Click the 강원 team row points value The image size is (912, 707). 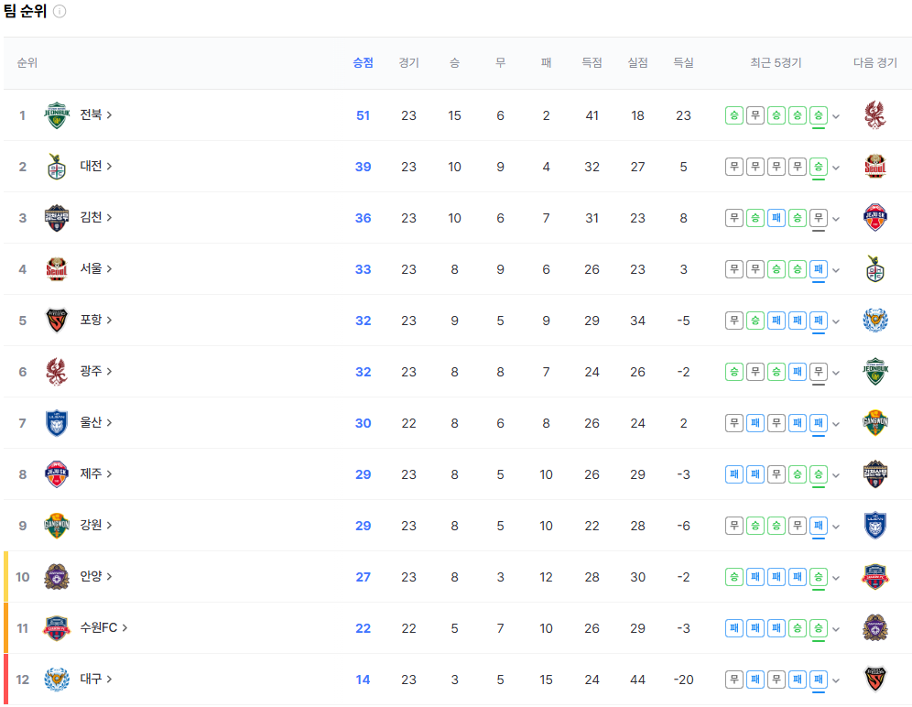point(363,526)
